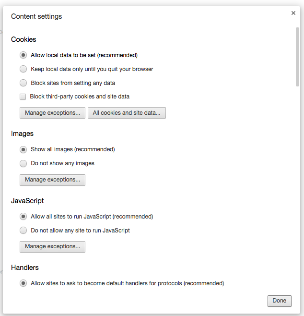Choose Keep local data only until quit
304x316 pixels.
coord(23,69)
